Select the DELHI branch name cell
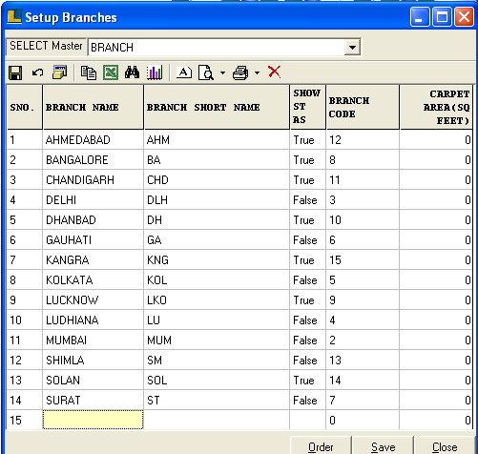 click(x=93, y=199)
